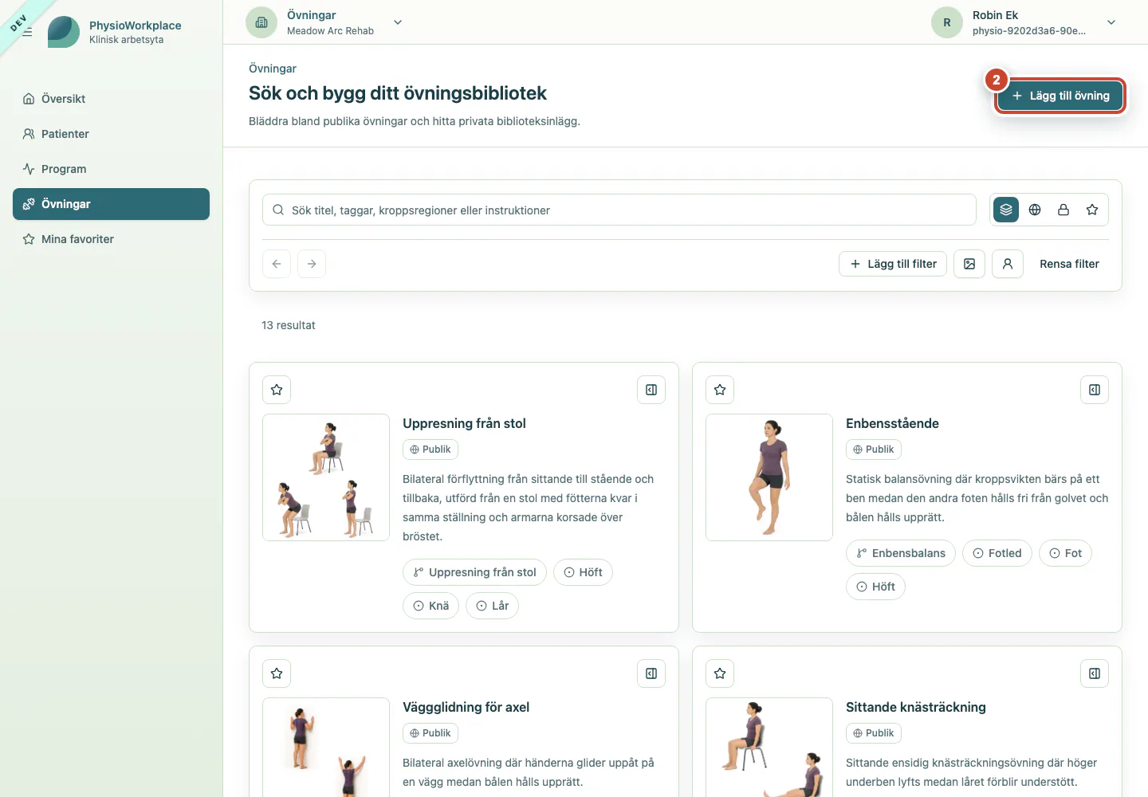Click the Fotled body region tag

tap(997, 553)
